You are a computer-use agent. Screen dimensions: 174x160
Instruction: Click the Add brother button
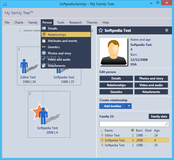point(113,106)
